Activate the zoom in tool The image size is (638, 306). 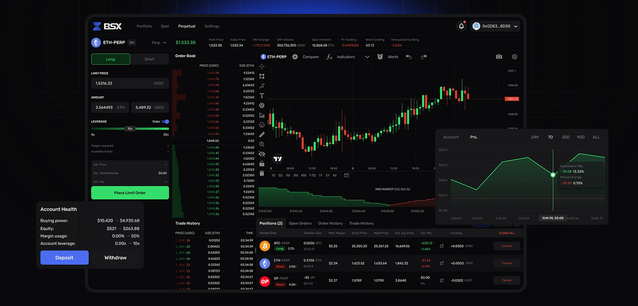[x=262, y=144]
